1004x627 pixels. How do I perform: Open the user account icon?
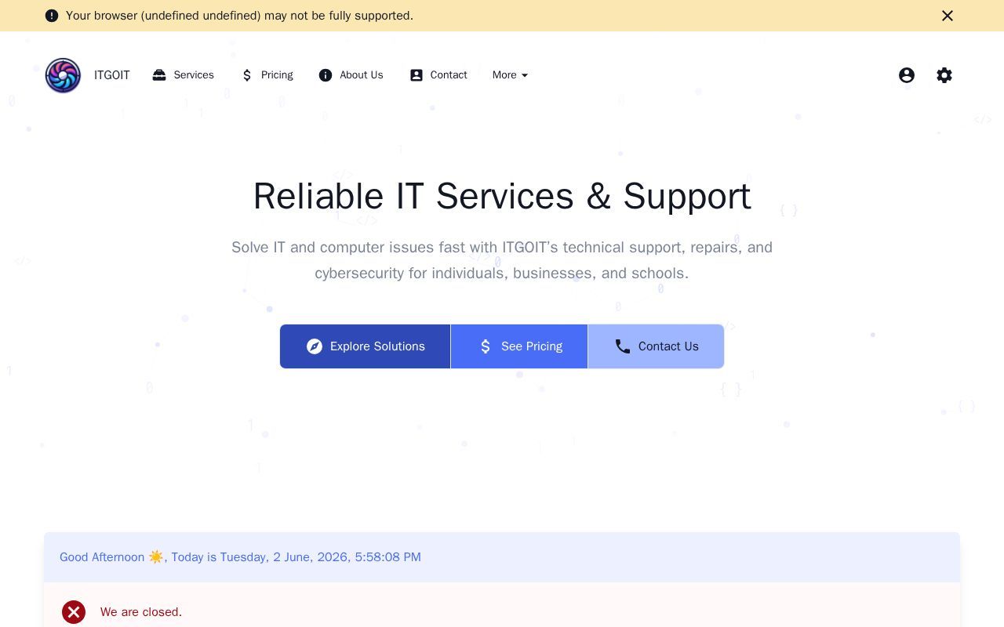(907, 75)
